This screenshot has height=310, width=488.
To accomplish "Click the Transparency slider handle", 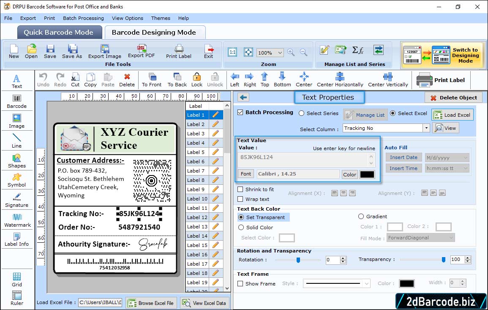I will point(444,260).
